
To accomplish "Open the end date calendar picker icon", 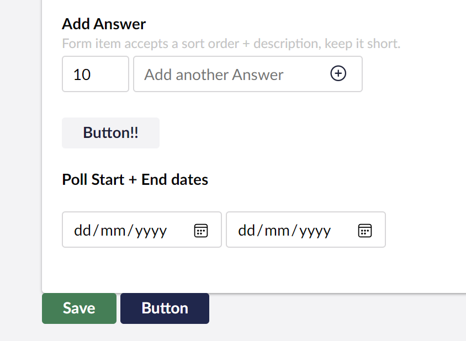I will click(x=364, y=230).
